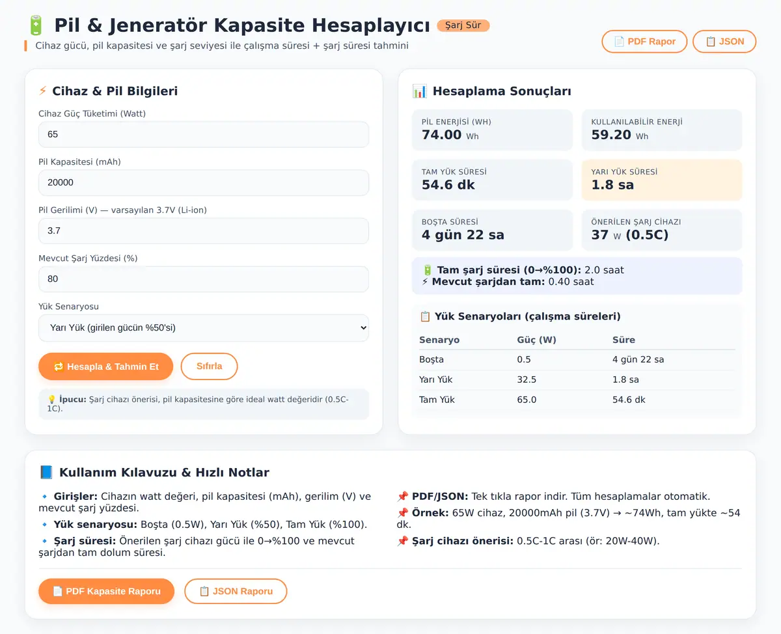Image resolution: width=781 pixels, height=634 pixels.
Task: Click the Mevcut şarjdan tam 0.40 saat line
Action: (508, 282)
